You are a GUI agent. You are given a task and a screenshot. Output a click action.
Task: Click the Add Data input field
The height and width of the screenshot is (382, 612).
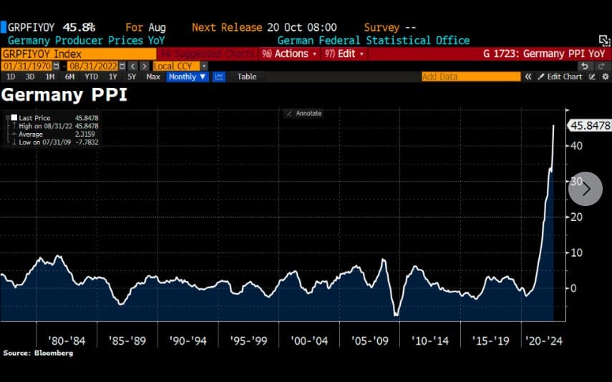470,77
